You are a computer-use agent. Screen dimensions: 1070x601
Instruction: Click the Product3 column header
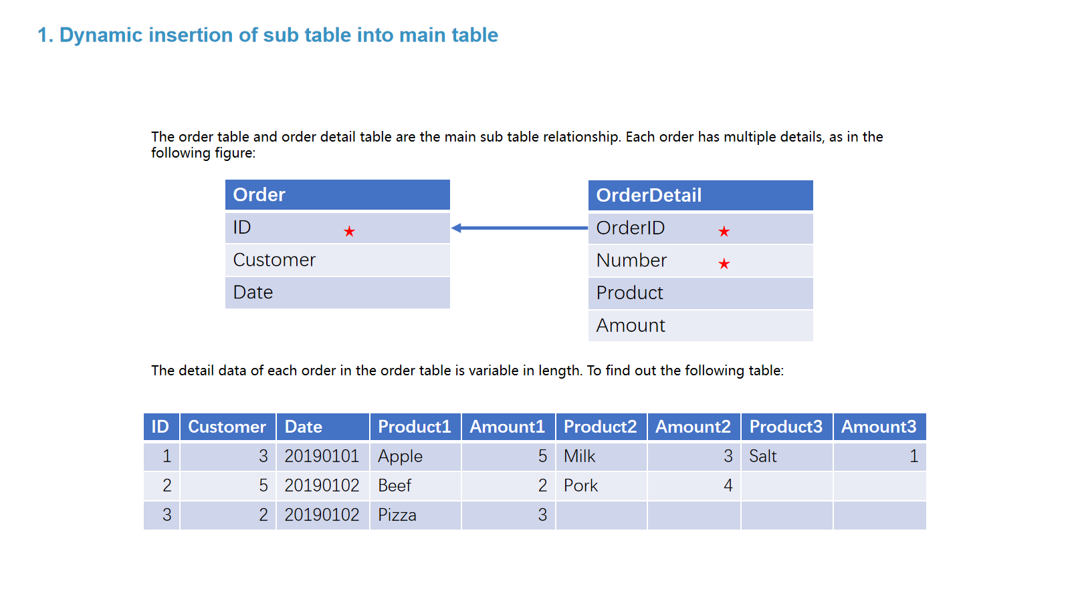click(x=786, y=427)
